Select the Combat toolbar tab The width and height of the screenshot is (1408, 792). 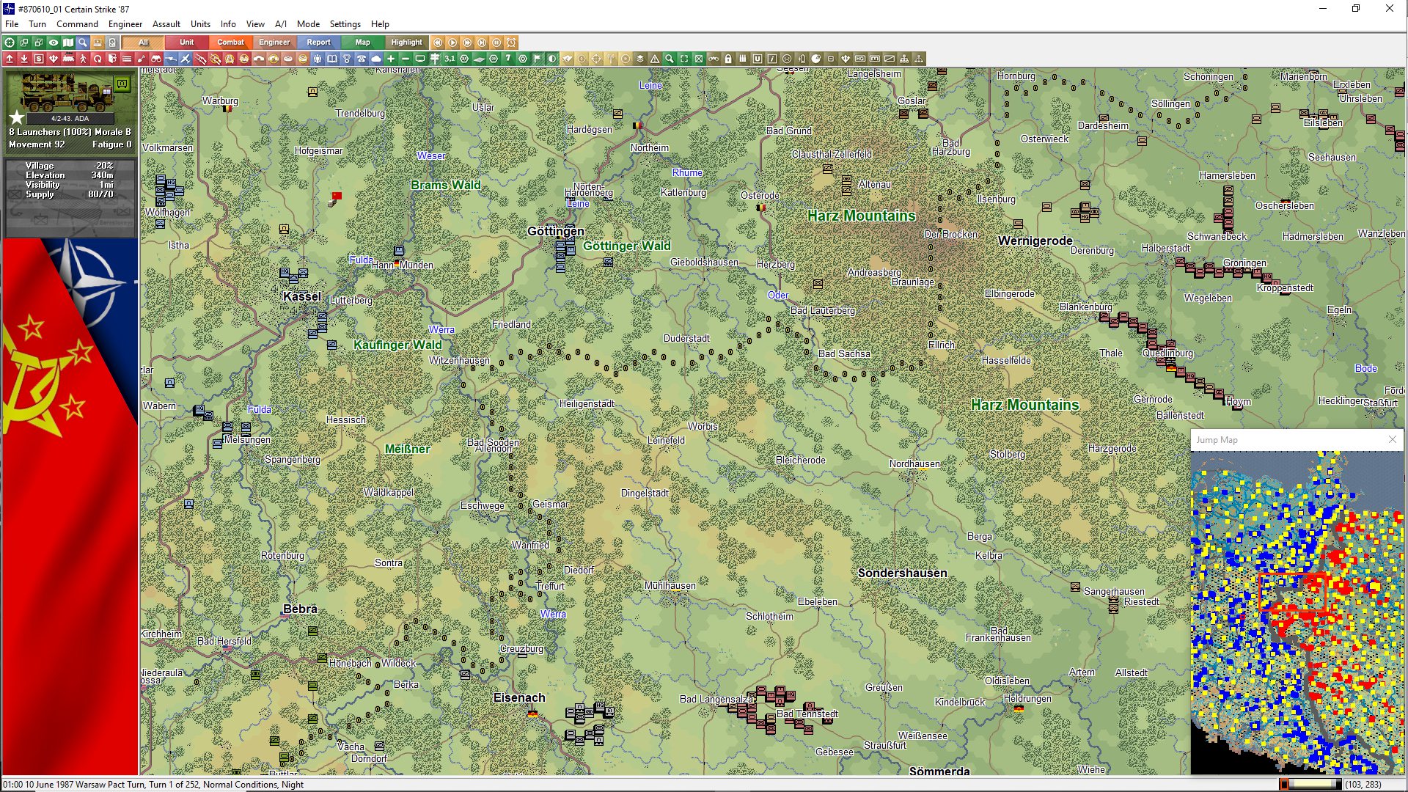[x=230, y=43]
